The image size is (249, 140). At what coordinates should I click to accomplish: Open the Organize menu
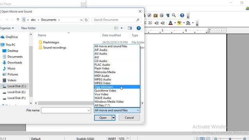[7, 28]
